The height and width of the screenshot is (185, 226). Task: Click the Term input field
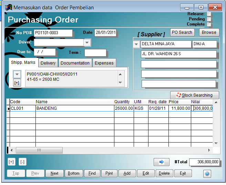(95, 53)
